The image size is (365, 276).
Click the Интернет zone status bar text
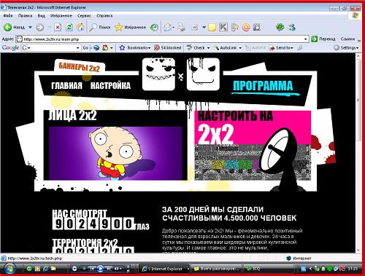(x=302, y=259)
